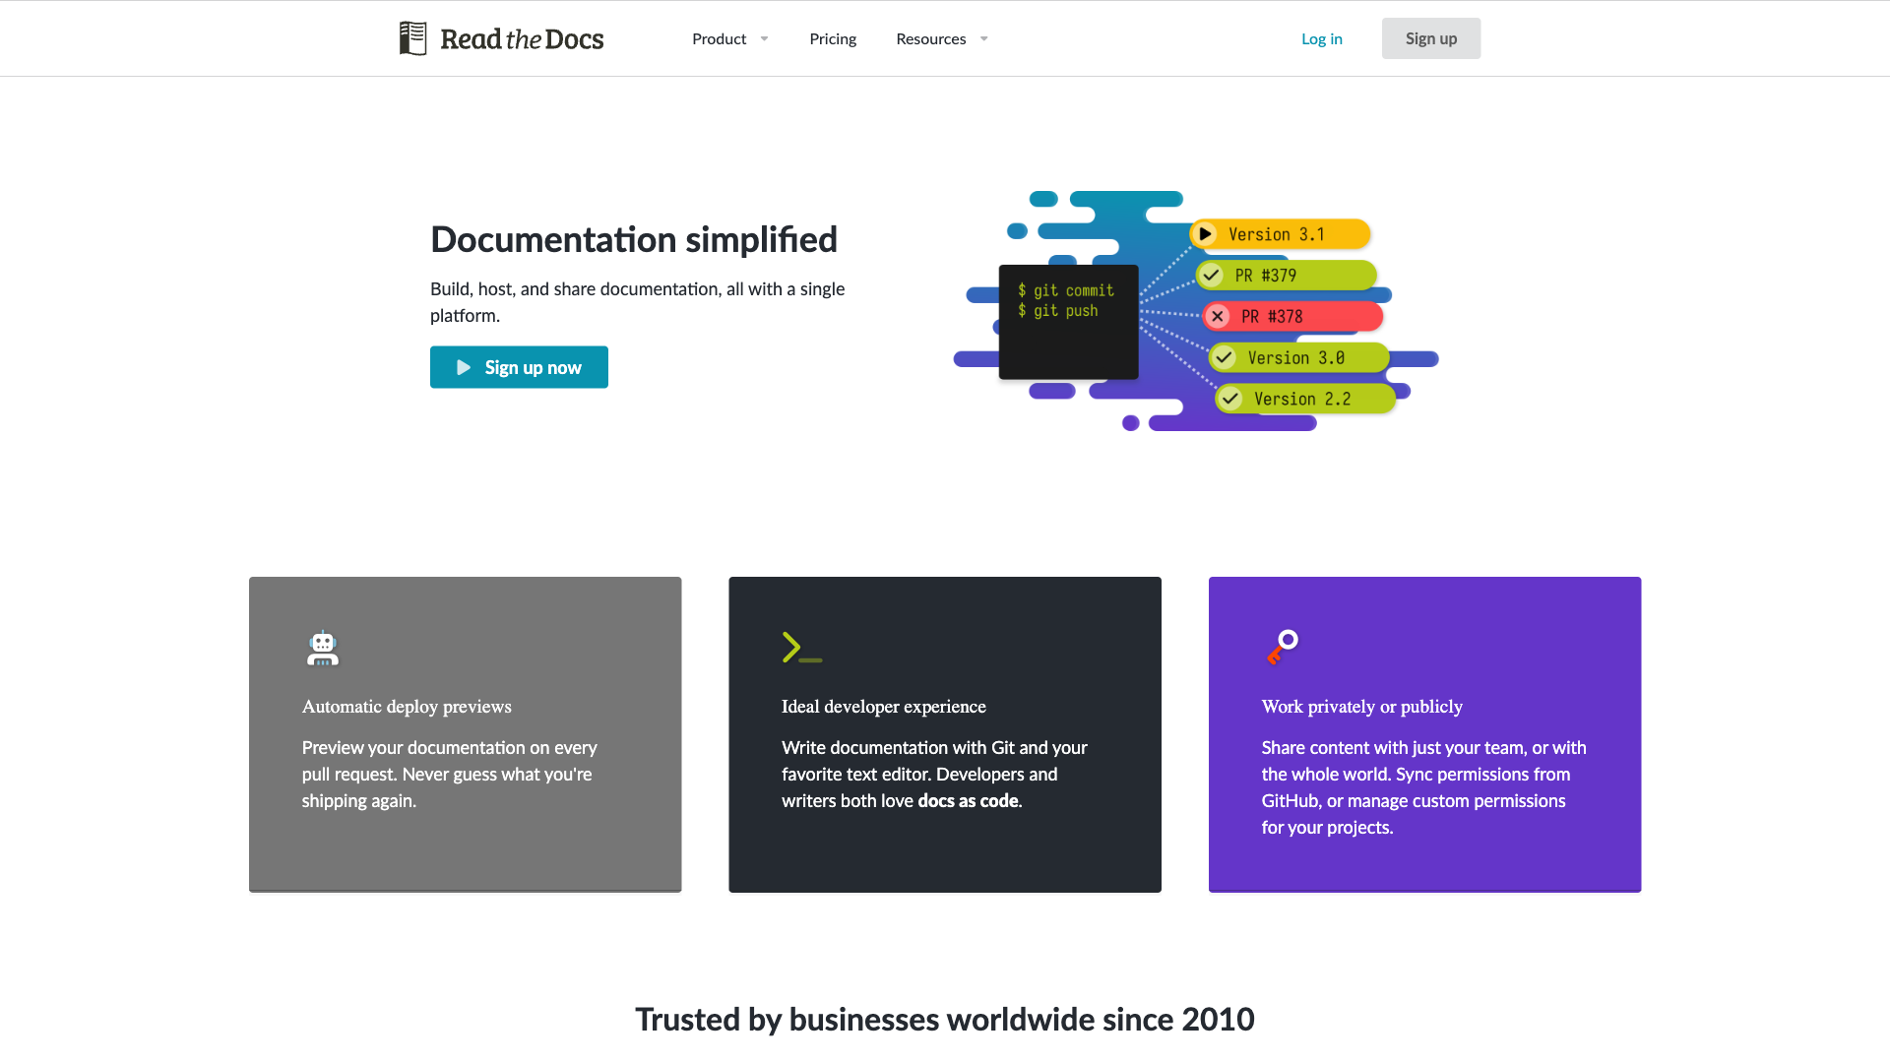Image resolution: width=1890 pixels, height=1063 pixels.
Task: Click the Automatic deploy previews heading
Action: (x=407, y=707)
